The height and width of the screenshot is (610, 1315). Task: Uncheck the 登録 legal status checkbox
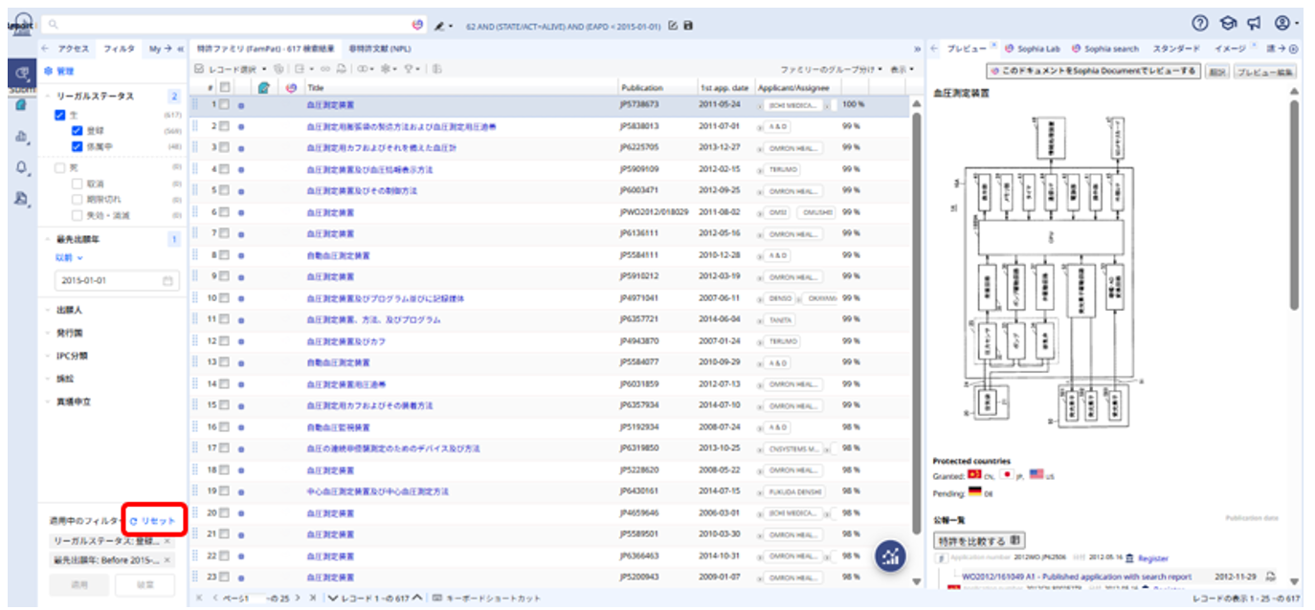tap(78, 131)
